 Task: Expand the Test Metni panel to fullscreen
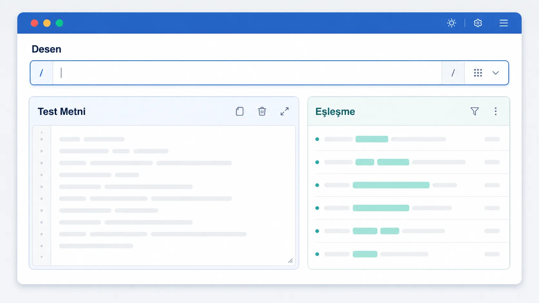[x=284, y=111]
